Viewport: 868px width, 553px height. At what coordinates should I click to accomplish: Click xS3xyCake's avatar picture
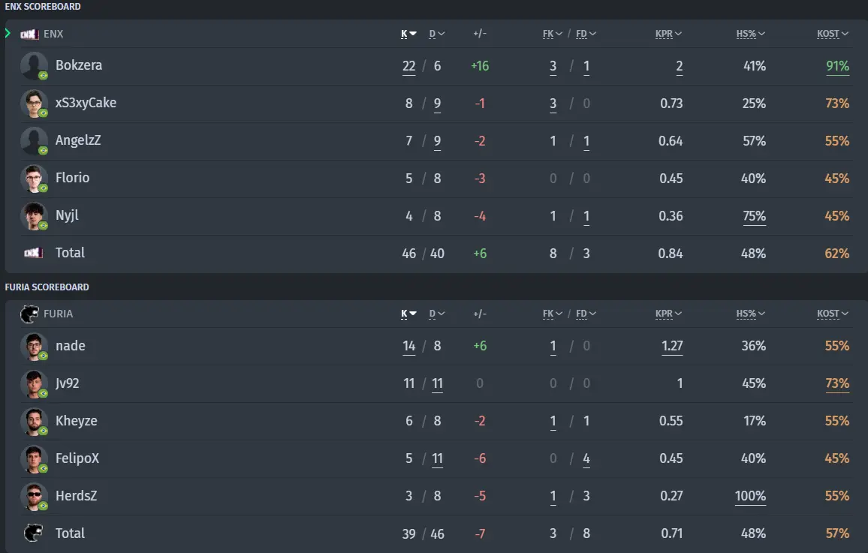click(x=34, y=104)
